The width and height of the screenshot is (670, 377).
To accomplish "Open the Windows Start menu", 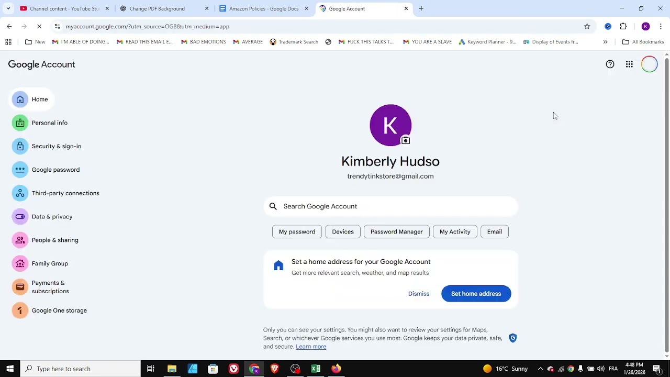I will tap(10, 369).
